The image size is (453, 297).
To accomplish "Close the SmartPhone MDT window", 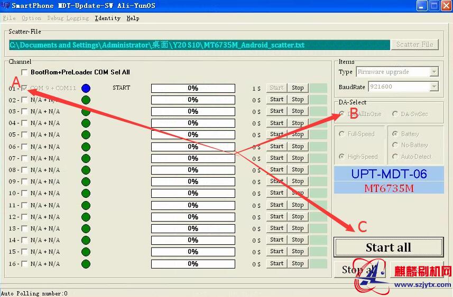I will pyautogui.click(x=446, y=6).
